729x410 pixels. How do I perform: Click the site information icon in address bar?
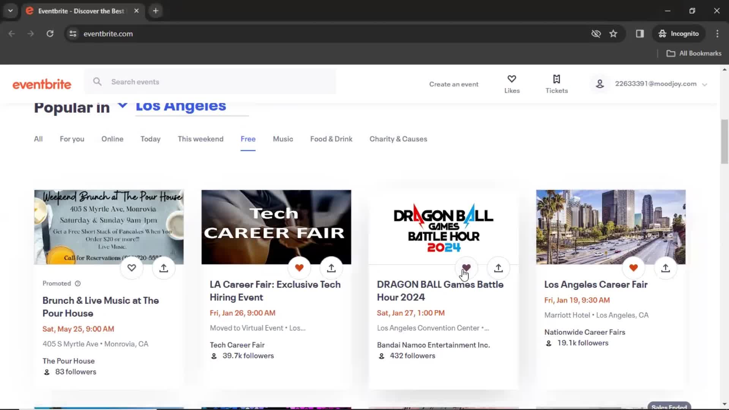pos(73,34)
